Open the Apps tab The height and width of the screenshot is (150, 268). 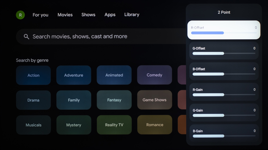(x=110, y=15)
